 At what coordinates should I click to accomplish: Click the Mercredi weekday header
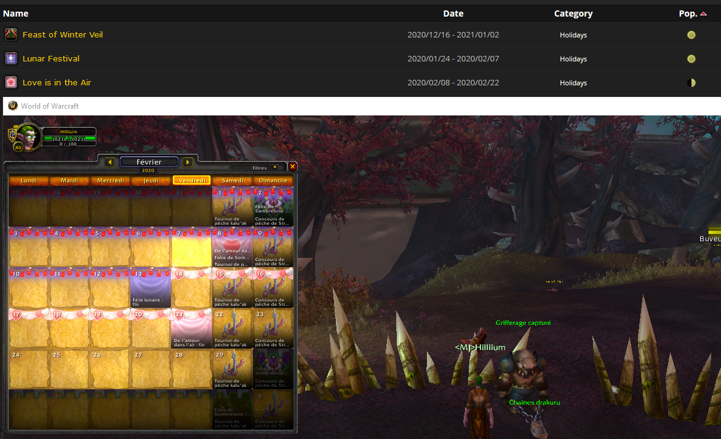pyautogui.click(x=110, y=181)
